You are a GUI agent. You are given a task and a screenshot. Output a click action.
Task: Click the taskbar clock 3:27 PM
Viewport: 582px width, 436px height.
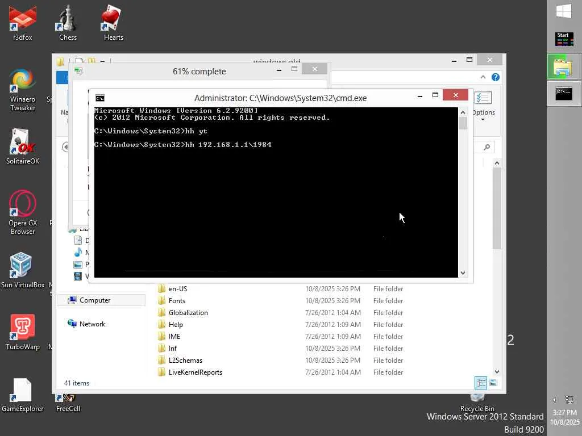click(x=564, y=412)
